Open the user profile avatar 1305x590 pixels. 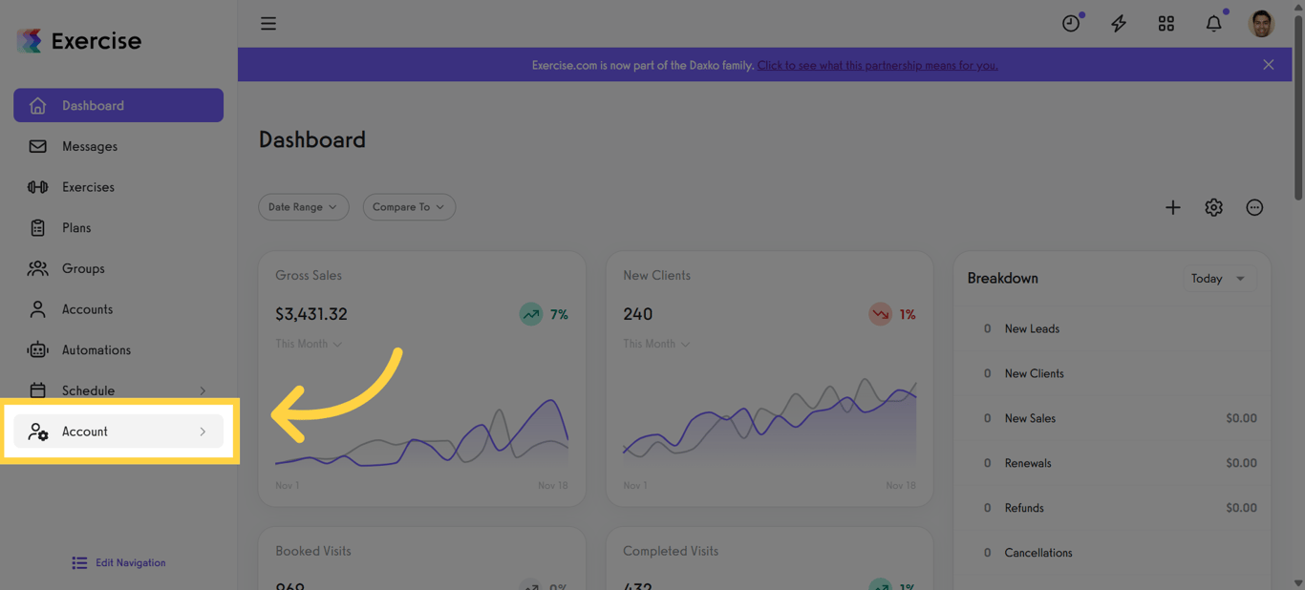(x=1261, y=24)
